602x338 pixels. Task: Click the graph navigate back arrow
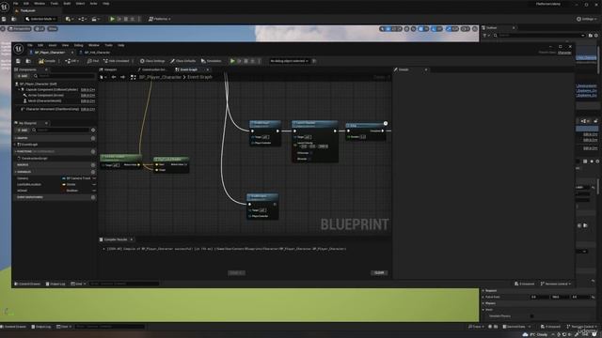click(114, 77)
